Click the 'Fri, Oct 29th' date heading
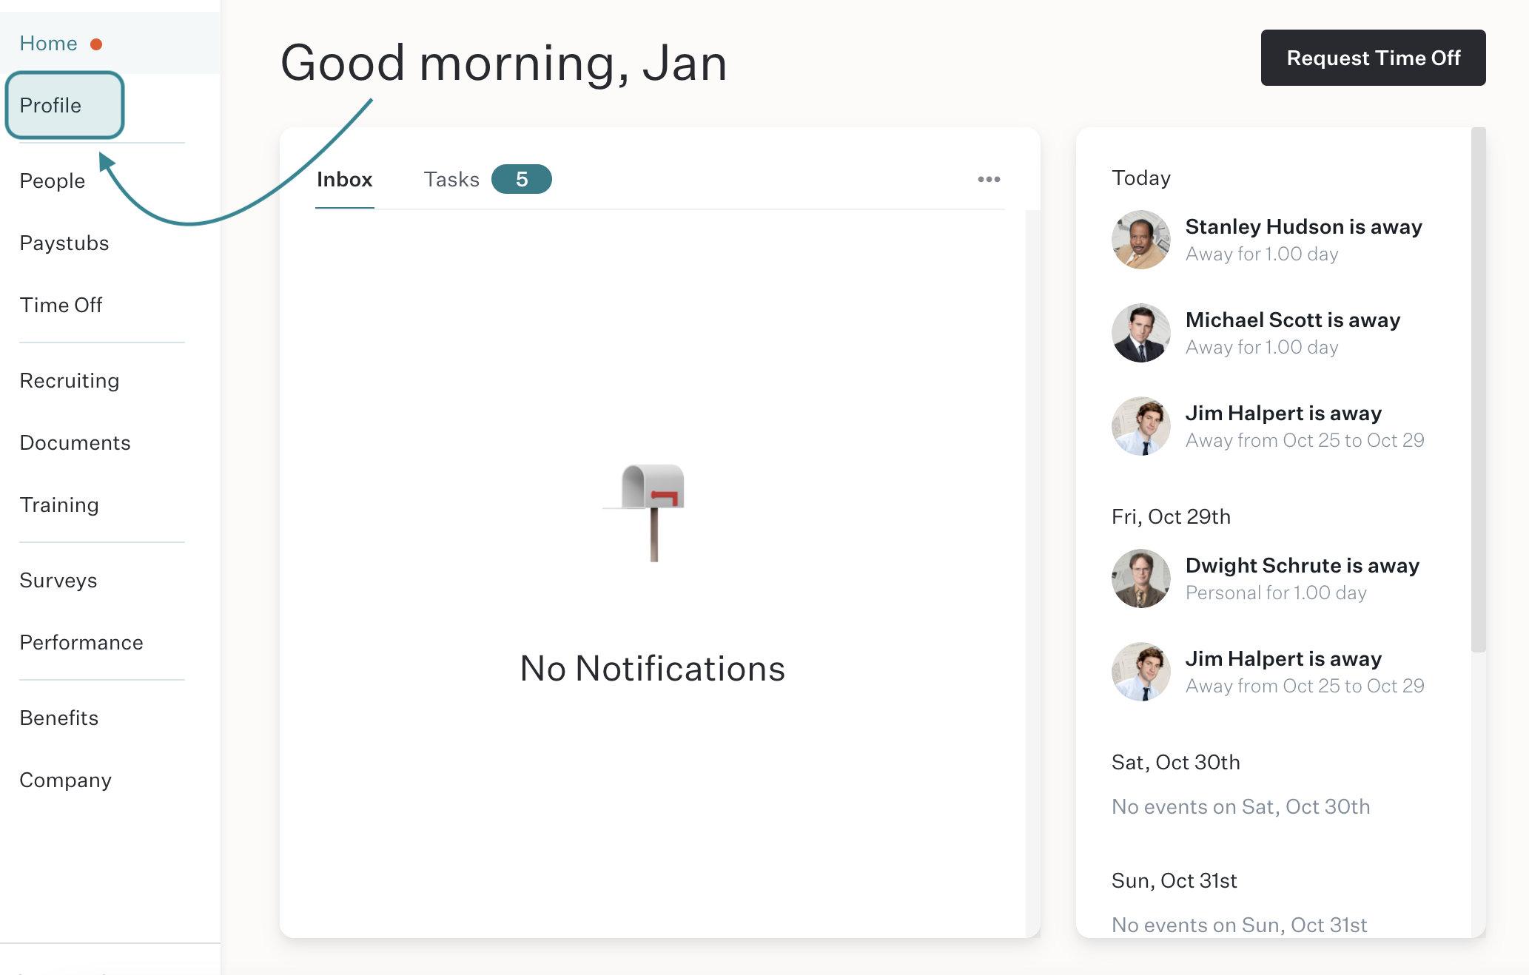The image size is (1529, 975). click(1171, 516)
